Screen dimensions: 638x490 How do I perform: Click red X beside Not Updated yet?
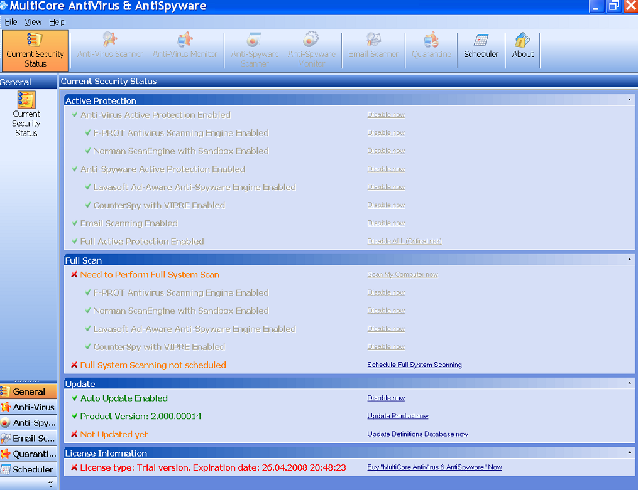click(x=74, y=434)
